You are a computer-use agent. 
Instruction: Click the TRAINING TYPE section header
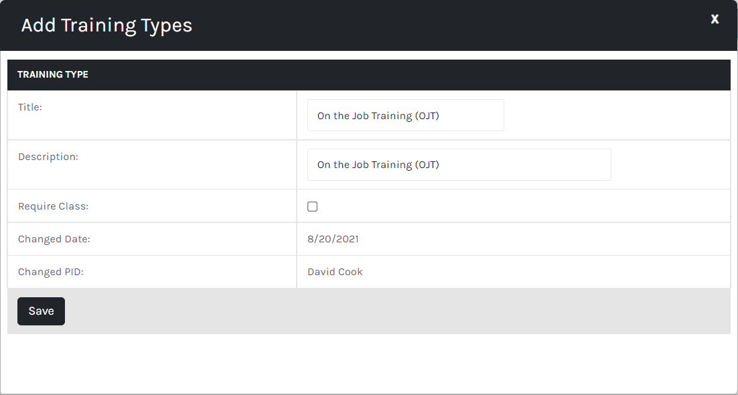click(53, 74)
